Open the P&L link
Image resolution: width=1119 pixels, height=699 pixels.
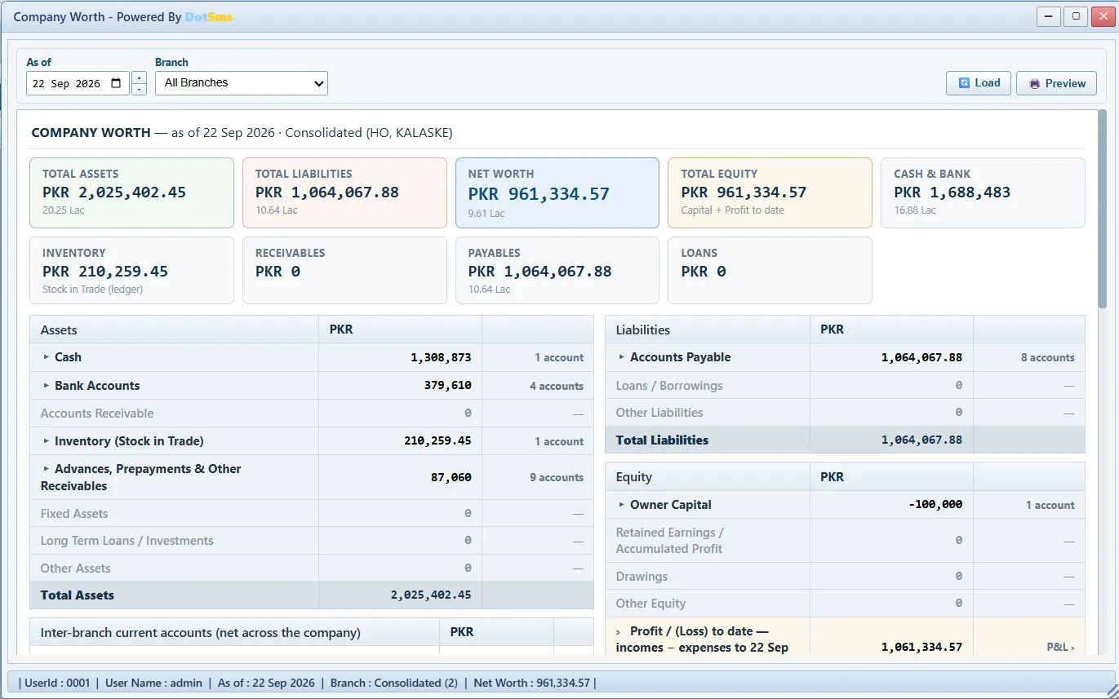point(1060,647)
